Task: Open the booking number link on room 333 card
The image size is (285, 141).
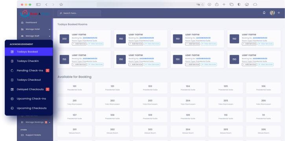Action: (x=90, y=38)
